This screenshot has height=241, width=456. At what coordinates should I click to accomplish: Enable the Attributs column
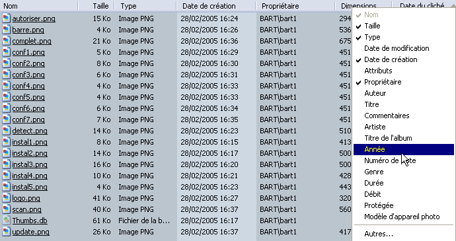404,71
